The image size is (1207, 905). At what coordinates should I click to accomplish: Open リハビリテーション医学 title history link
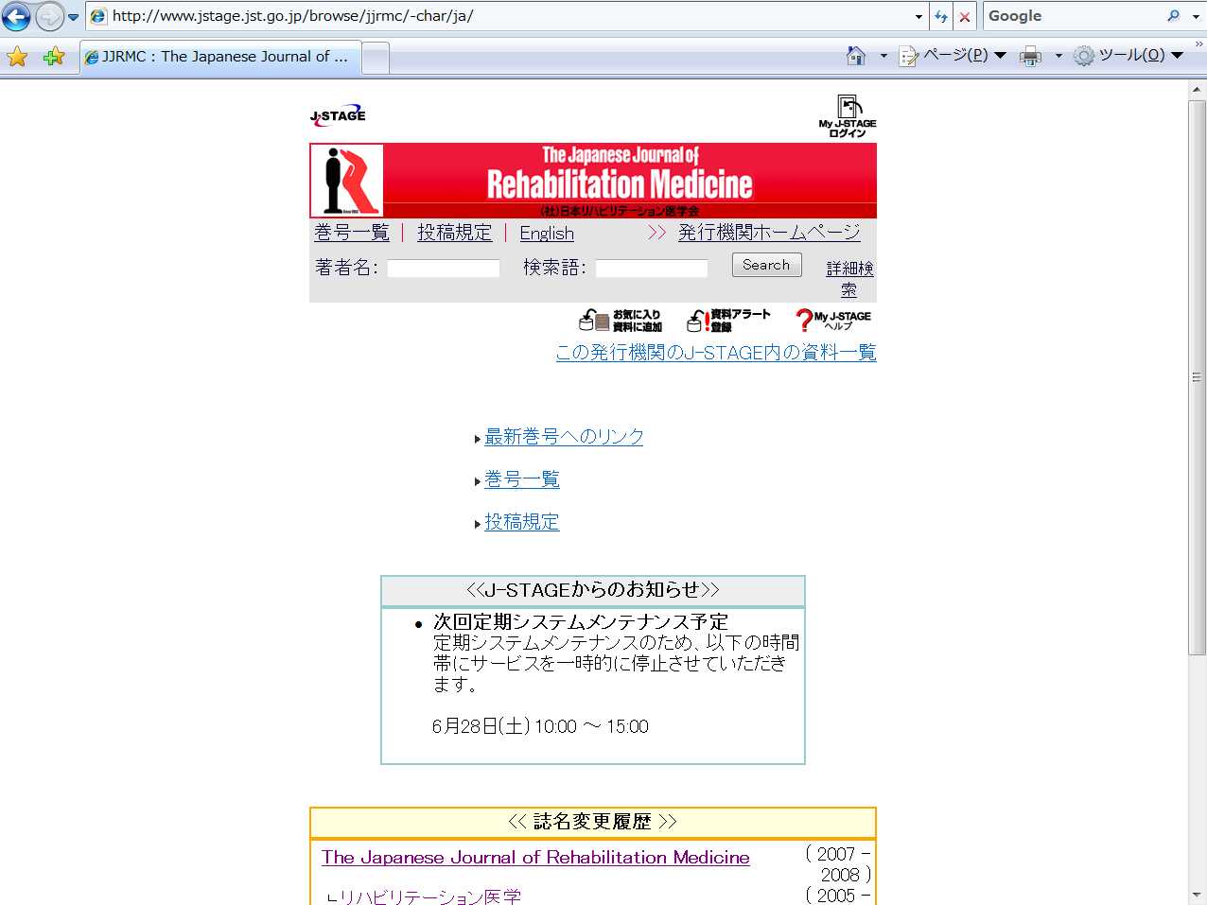430,896
